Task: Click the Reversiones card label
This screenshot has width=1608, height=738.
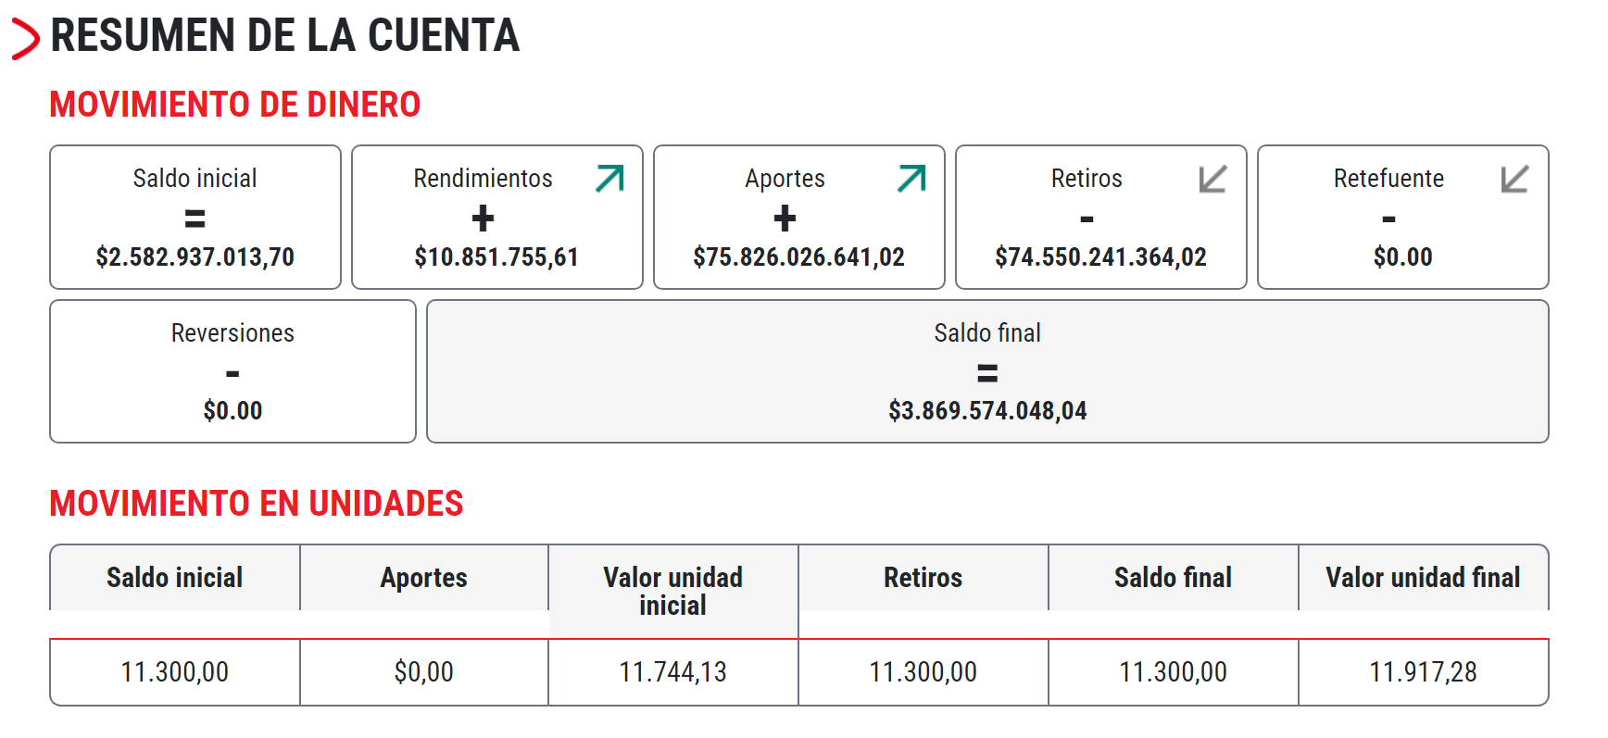Action: point(232,332)
